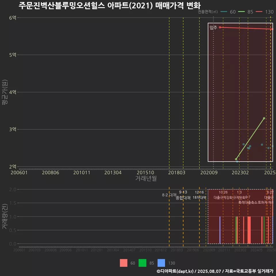276x276 pixels.
Task: Click the 종합대책 annotation
Action: click(183, 198)
